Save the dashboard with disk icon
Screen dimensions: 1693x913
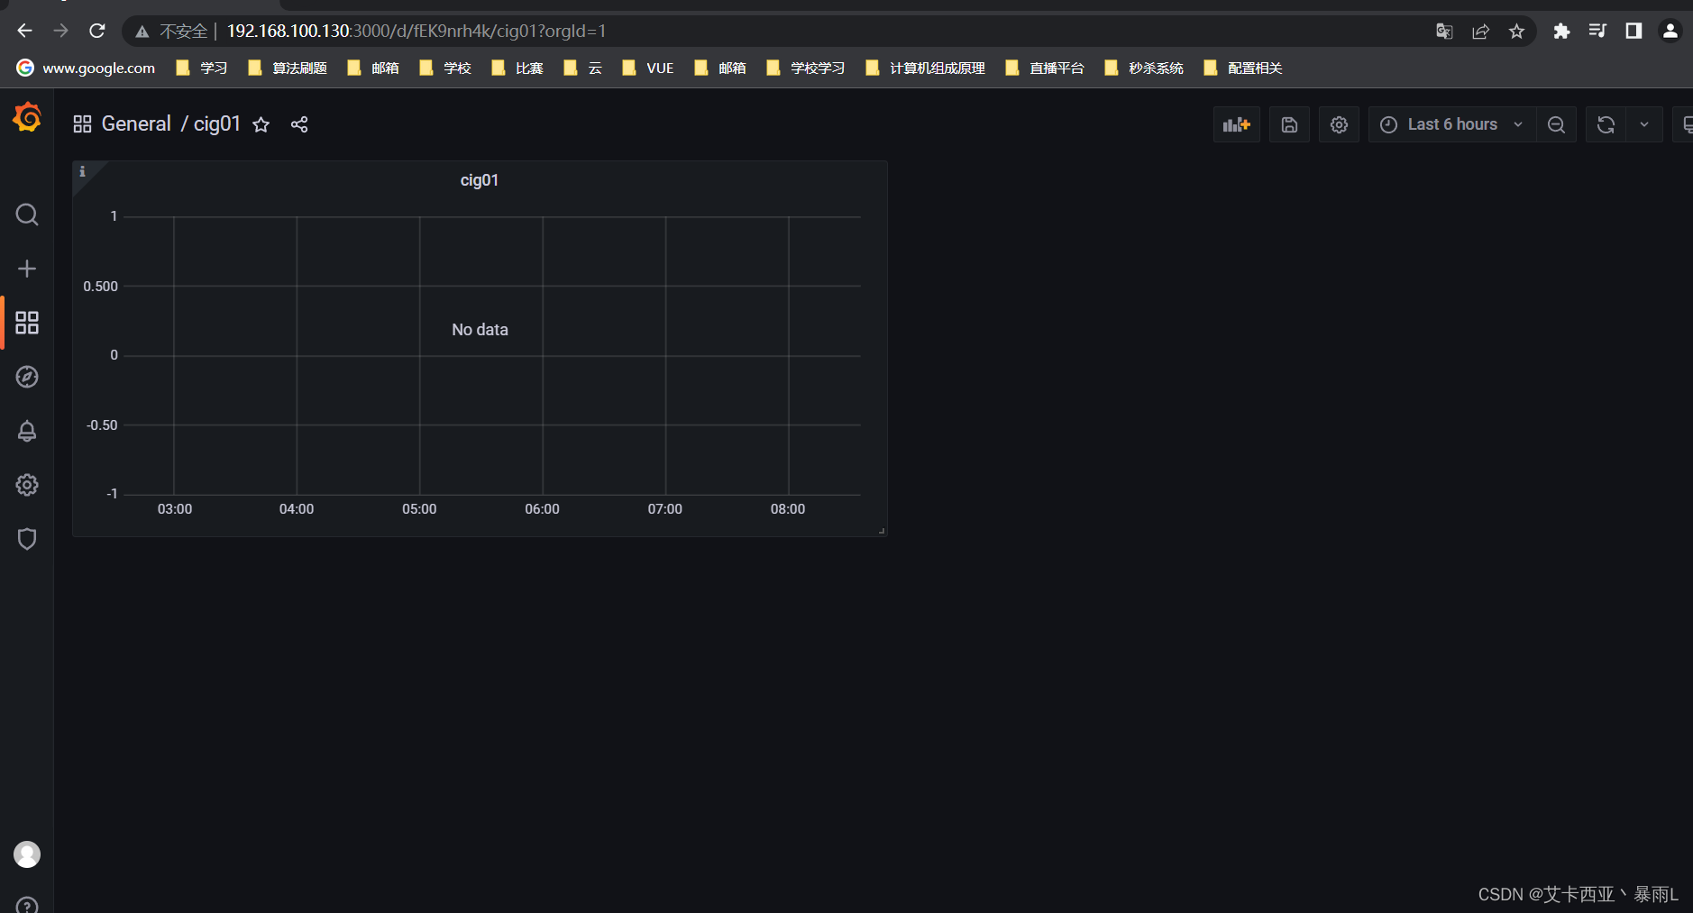tap(1290, 124)
